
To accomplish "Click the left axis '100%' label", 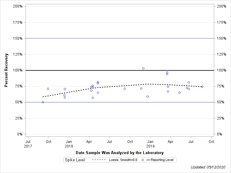I will [18, 70].
